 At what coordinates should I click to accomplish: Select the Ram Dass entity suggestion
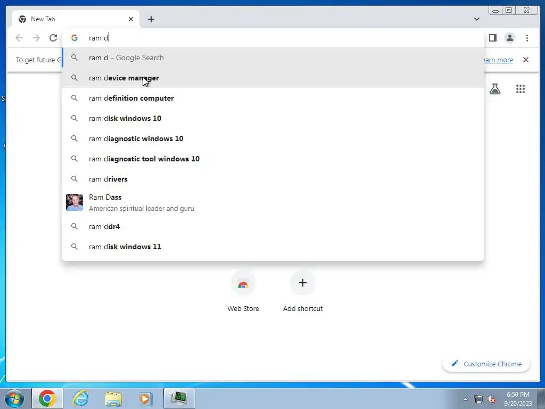pyautogui.click(x=273, y=202)
